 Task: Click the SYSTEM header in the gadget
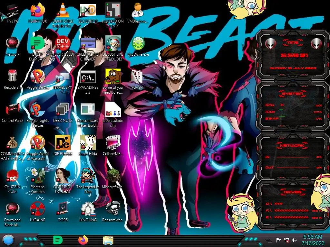(x=293, y=94)
